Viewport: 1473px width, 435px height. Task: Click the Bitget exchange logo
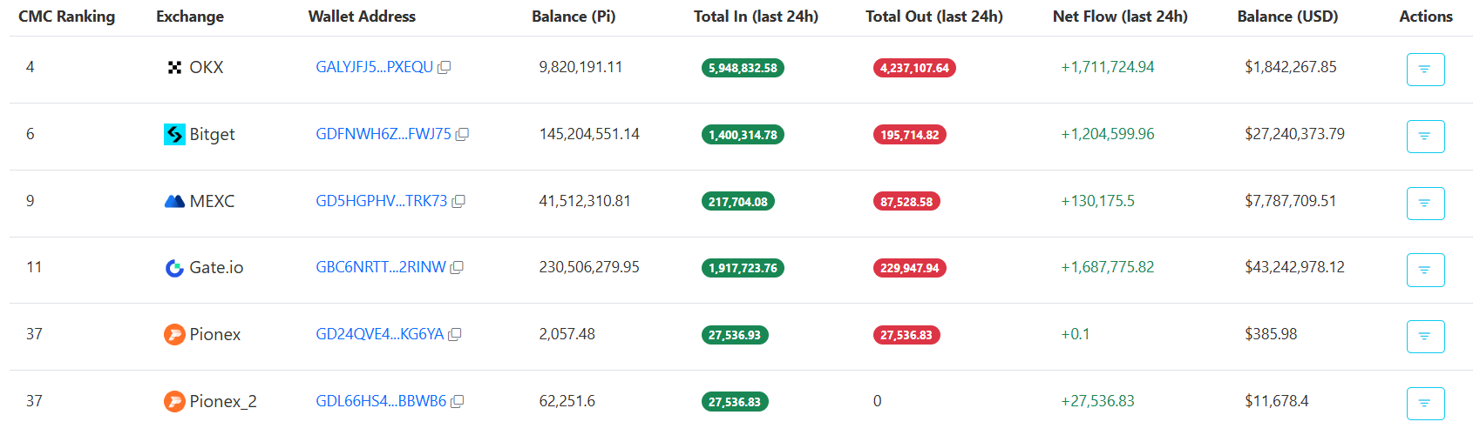point(174,134)
